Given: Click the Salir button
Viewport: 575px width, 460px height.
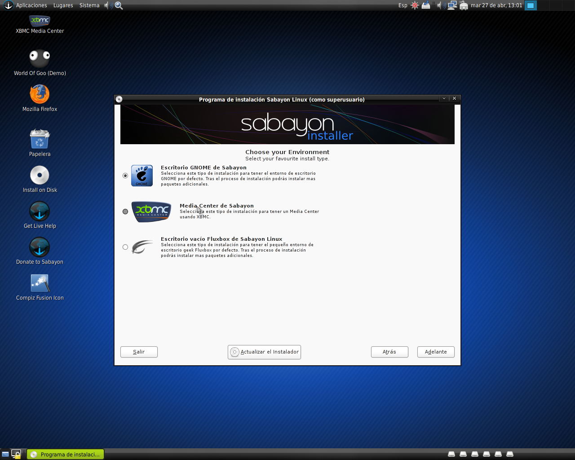Looking at the screenshot, I should pyautogui.click(x=139, y=352).
